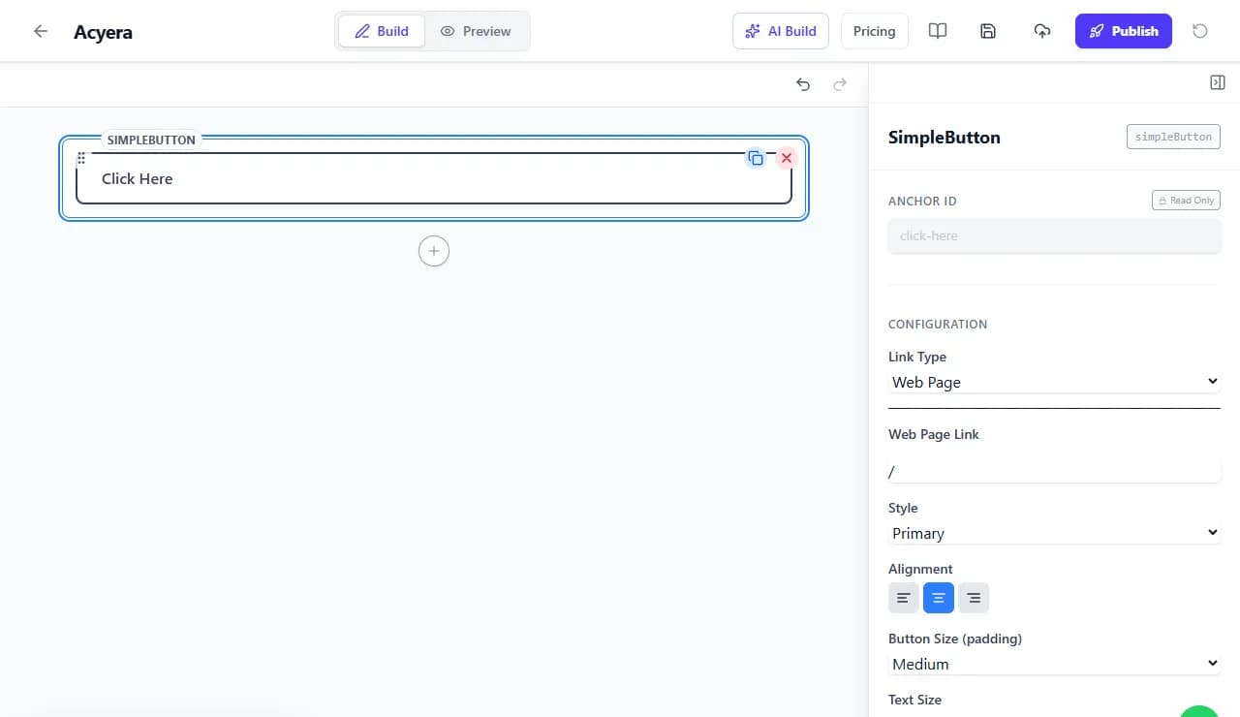1240x717 pixels.
Task: Click the Read Only lock badge
Action: 1186,201
